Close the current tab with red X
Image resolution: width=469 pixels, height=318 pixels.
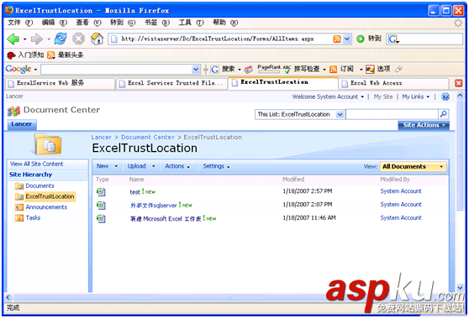[x=459, y=83]
